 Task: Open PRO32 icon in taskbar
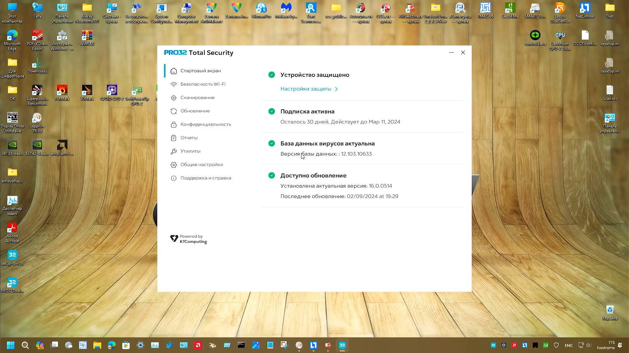pos(342,345)
